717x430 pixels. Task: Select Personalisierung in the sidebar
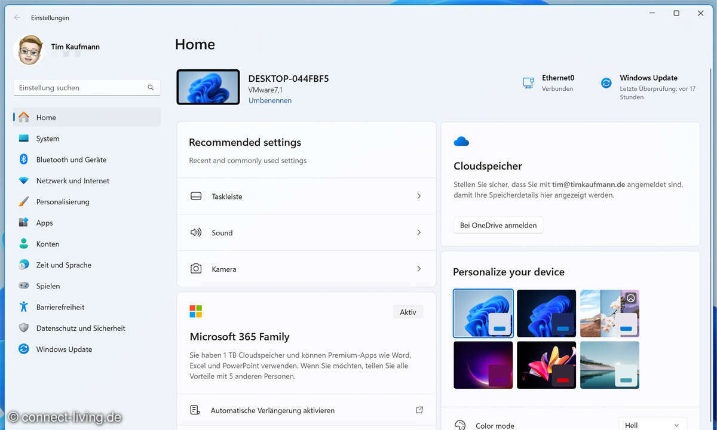87,201
